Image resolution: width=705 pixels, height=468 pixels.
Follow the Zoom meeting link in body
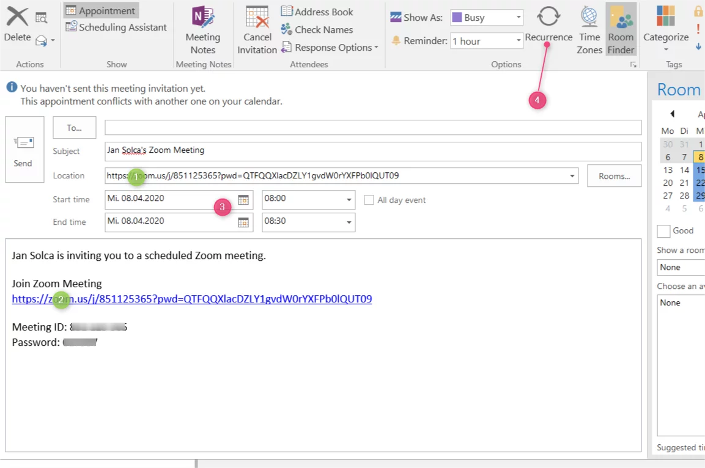pyautogui.click(x=192, y=299)
